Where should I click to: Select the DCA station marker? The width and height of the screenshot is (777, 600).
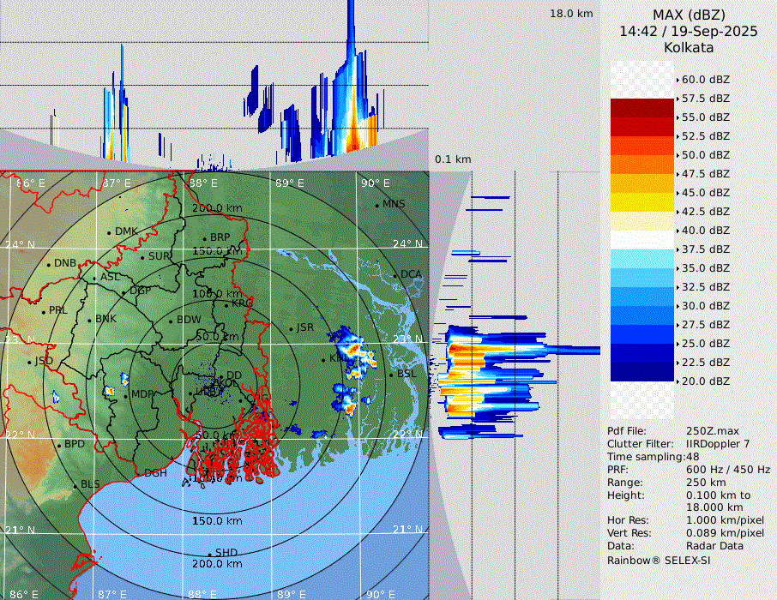(396, 275)
